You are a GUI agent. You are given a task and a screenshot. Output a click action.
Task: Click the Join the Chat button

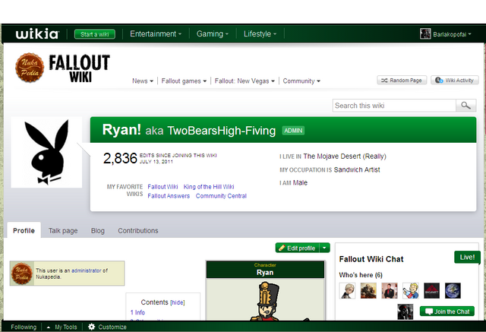447,311
